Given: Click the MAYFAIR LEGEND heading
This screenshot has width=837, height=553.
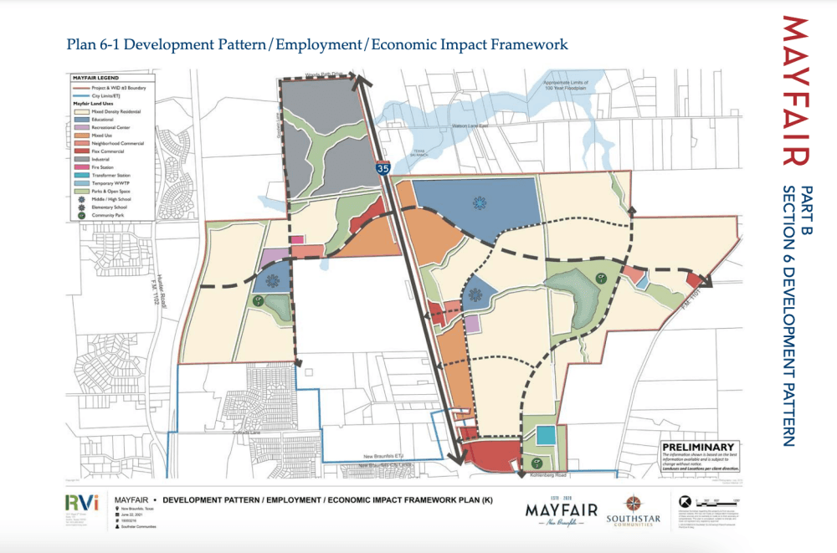Looking at the screenshot, I should point(95,78).
